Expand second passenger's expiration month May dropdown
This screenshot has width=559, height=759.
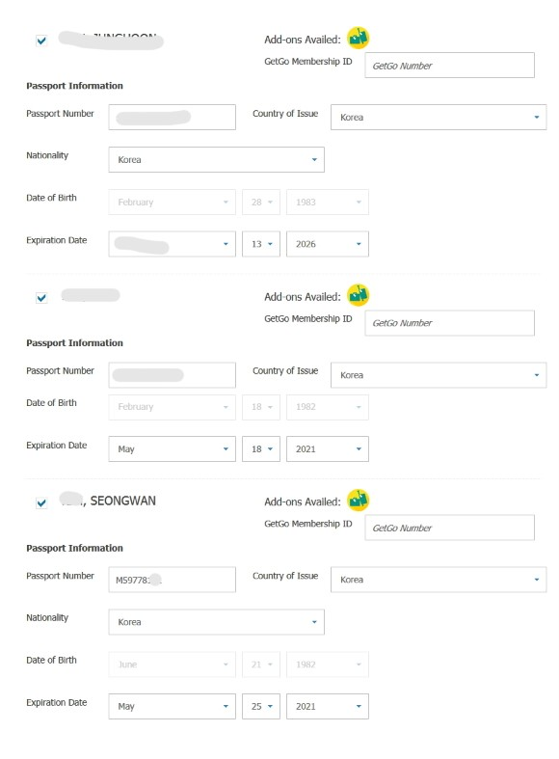173,448
